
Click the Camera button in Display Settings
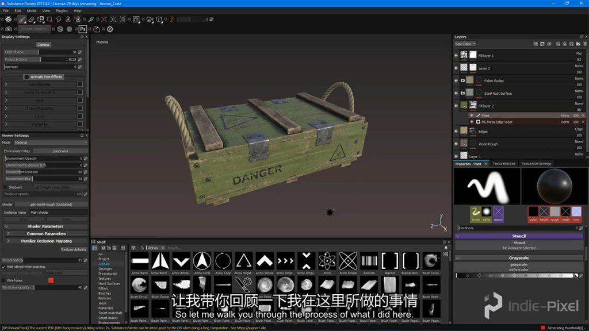43,45
